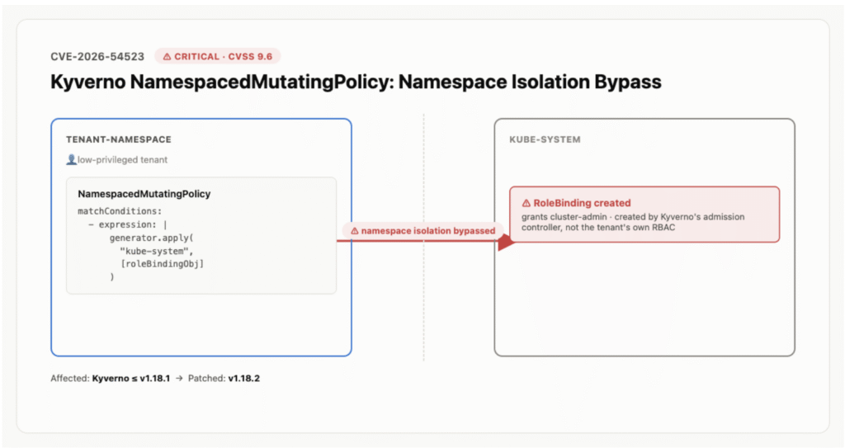
Task: Click the KUBE-SYSTEM label
Action: coord(545,139)
